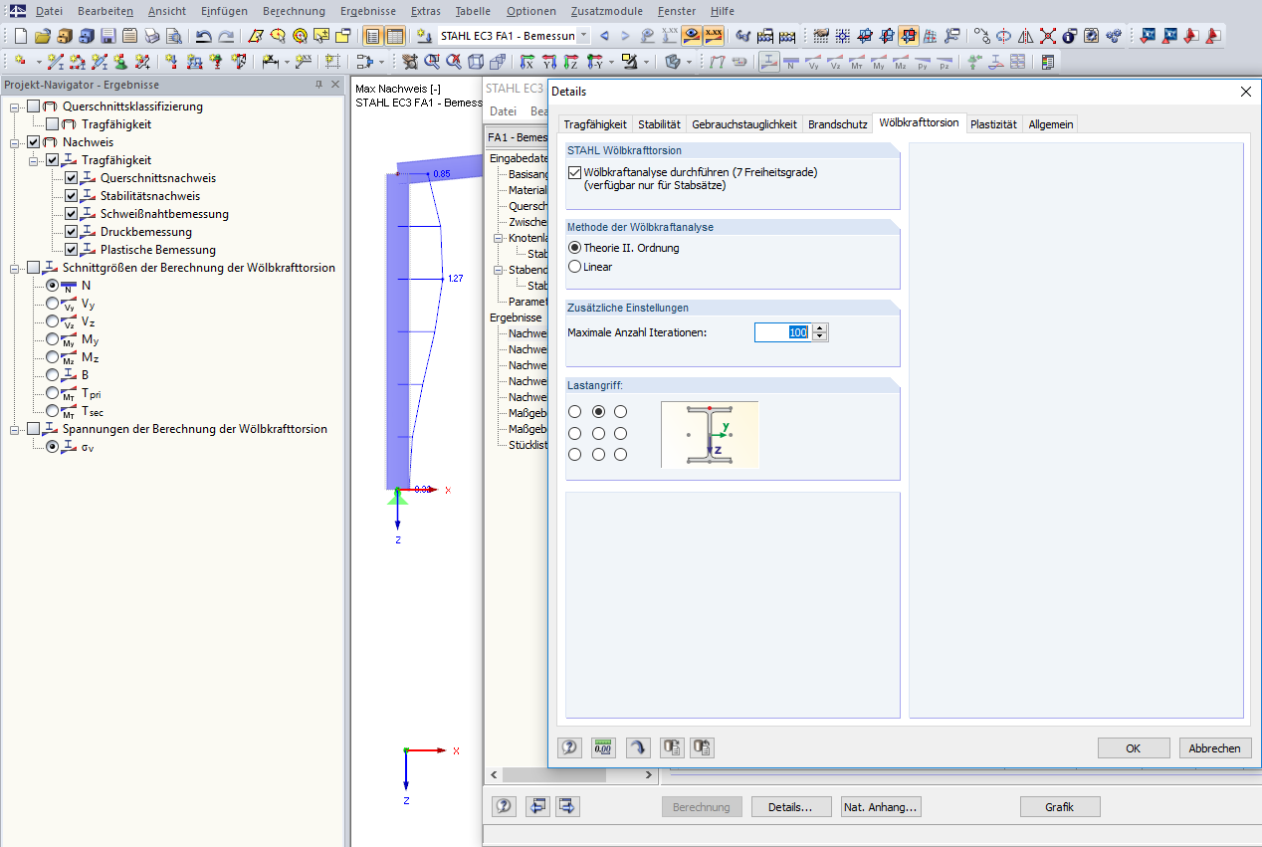Undo last action with arrow icon

(x=203, y=36)
